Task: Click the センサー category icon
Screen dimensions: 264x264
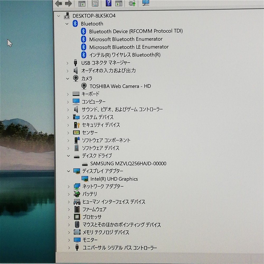Action: coord(76,133)
